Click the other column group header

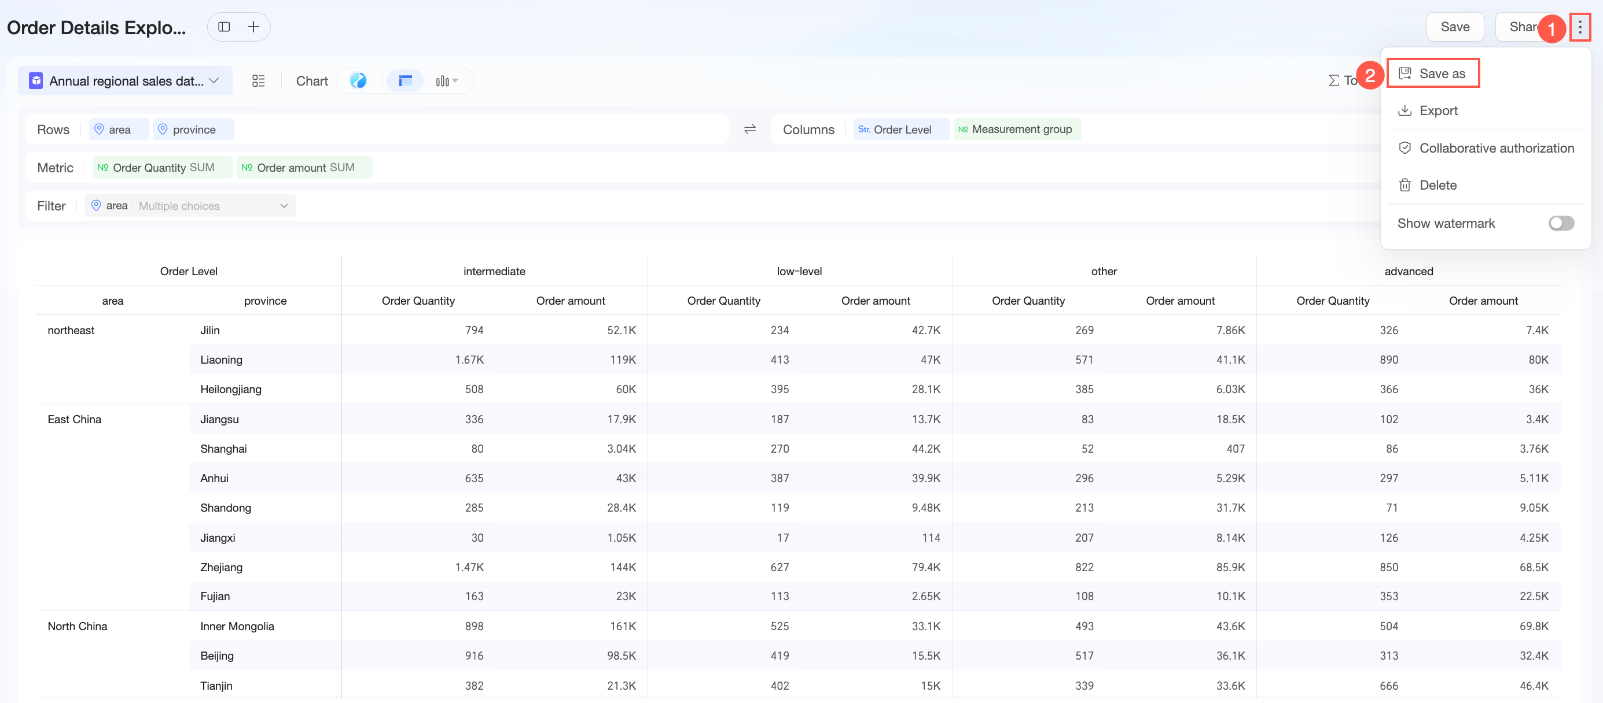tap(1104, 271)
